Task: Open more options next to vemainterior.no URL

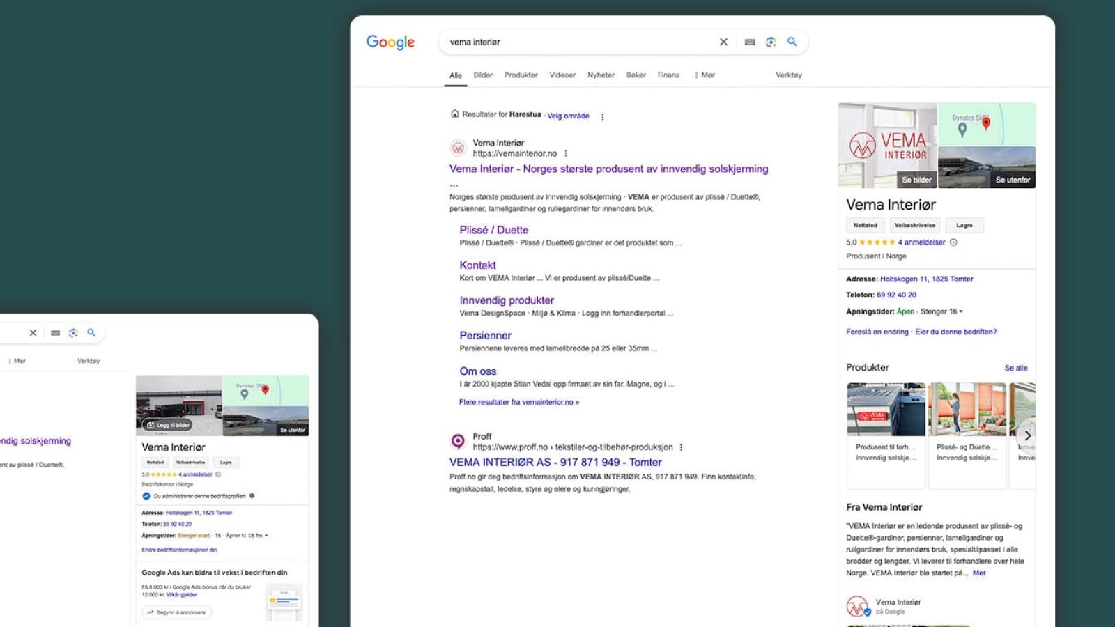Action: [566, 153]
